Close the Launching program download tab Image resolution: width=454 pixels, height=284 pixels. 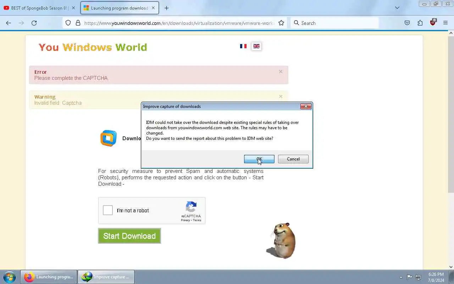[153, 8]
